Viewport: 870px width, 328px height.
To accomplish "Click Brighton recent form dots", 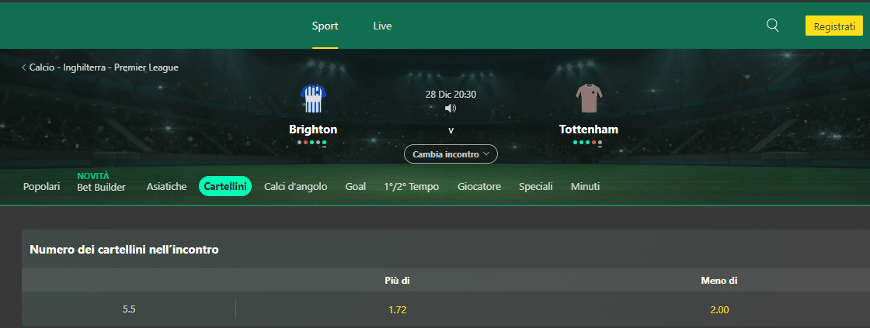I will point(312,143).
